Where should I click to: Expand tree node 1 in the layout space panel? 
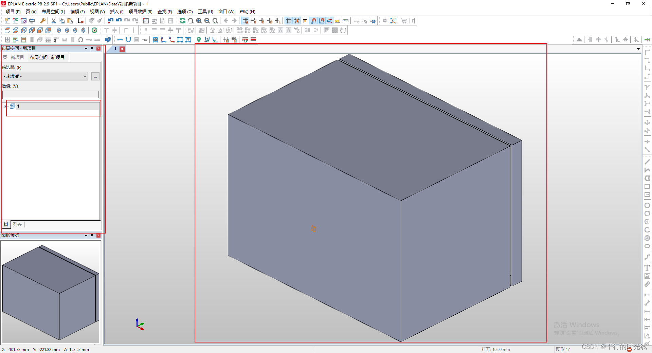5,106
